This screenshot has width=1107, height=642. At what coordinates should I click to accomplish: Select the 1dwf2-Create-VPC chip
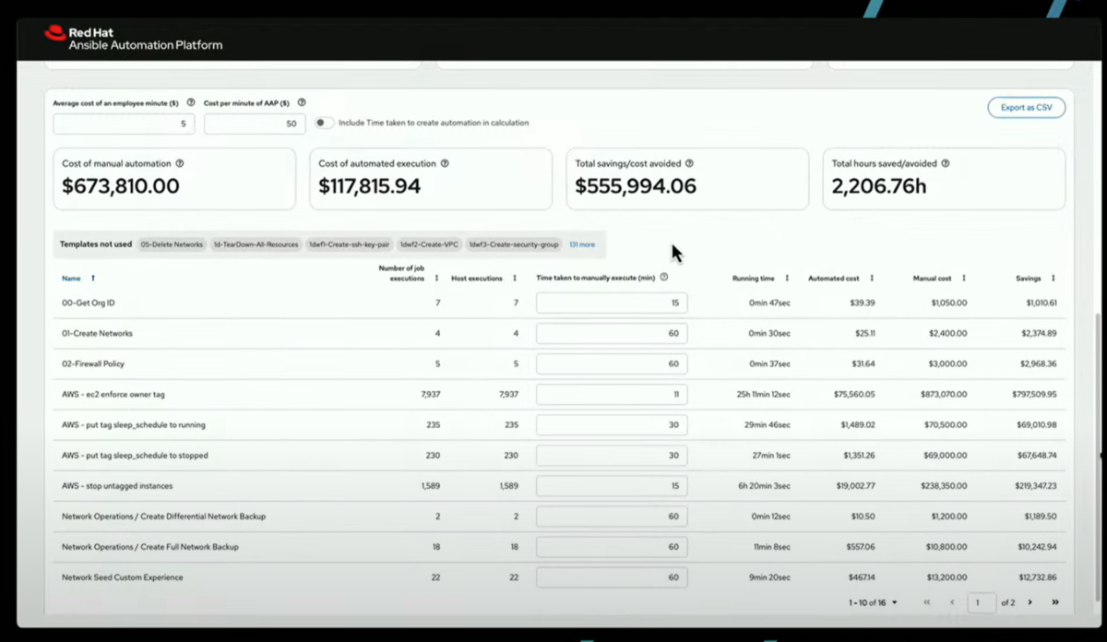[429, 244]
